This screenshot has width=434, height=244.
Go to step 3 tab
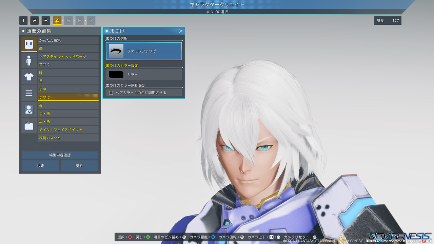(46, 21)
